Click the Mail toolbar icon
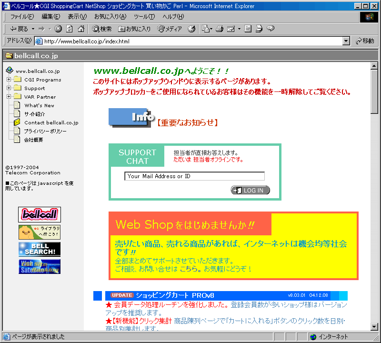Image resolution: width=381 pixels, height=343 pixels. 206,29
